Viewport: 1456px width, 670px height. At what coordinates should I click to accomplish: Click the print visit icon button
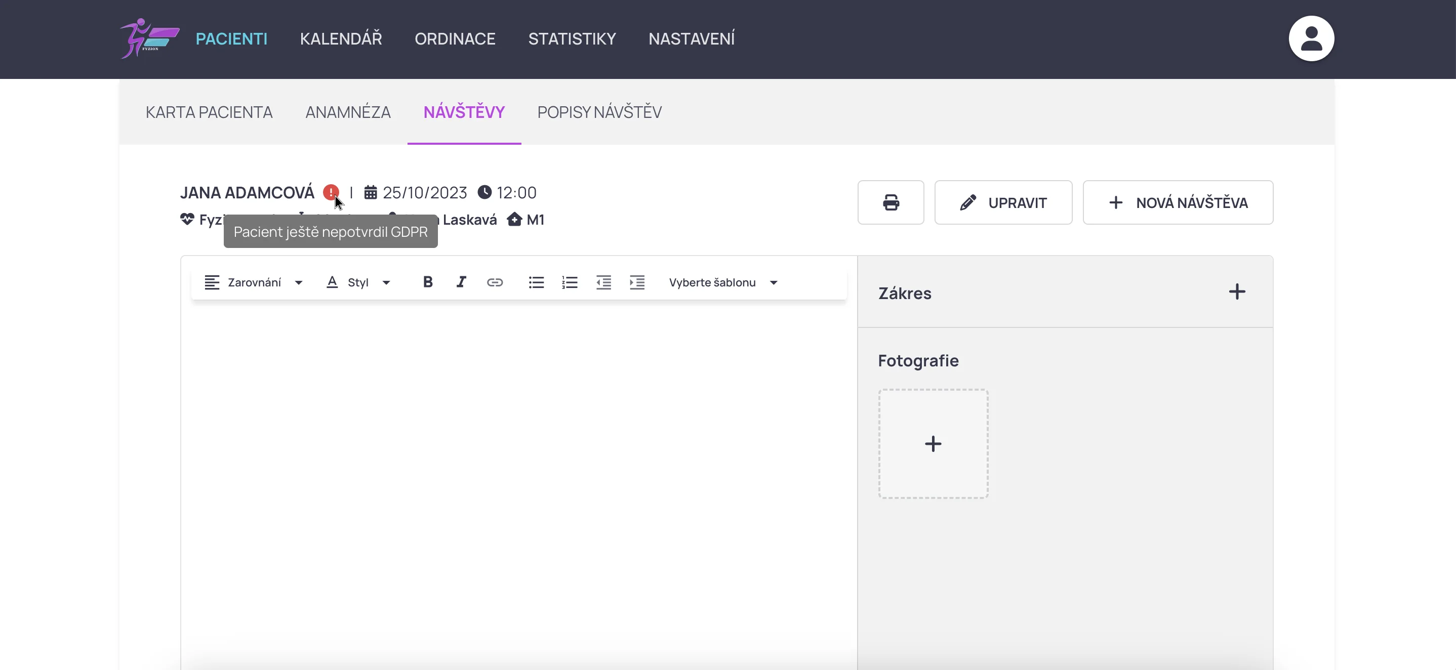pos(890,202)
